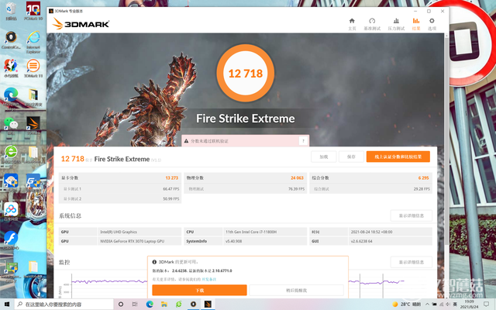Open the 3DMark desktop shortcut icon
Screen dimensions: 496x310
tap(33, 126)
